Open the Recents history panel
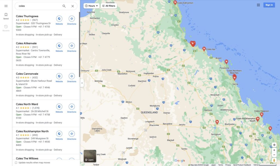 (x=6, y=28)
